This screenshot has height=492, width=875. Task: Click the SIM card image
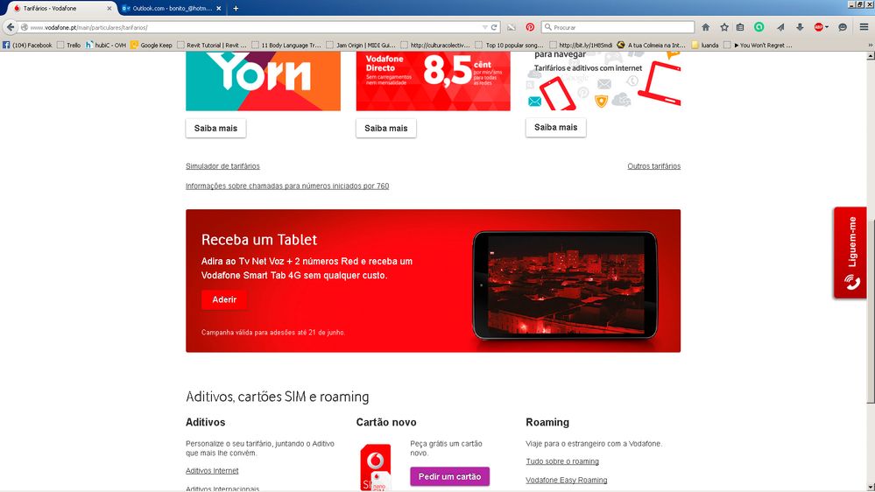(375, 467)
